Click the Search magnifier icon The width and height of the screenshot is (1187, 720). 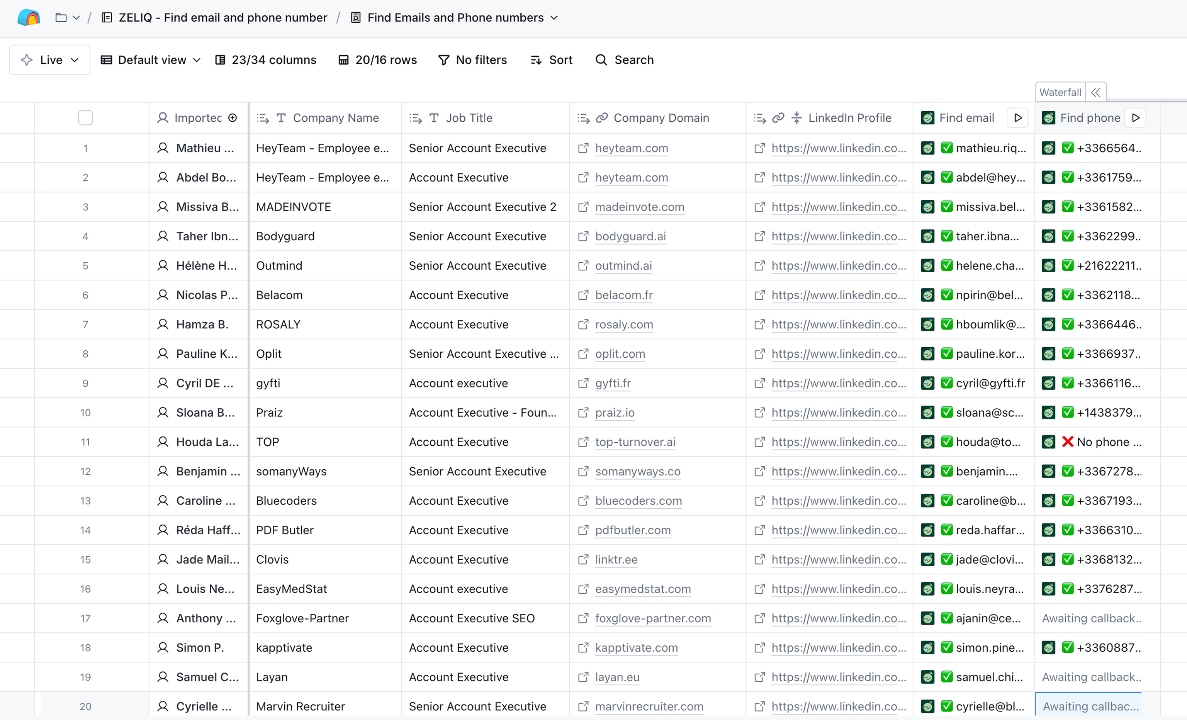[x=601, y=60]
